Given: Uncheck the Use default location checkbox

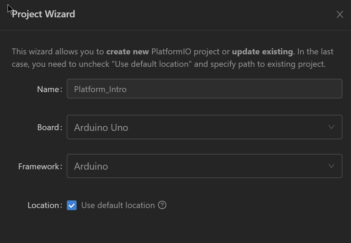Looking at the screenshot, I should [x=72, y=205].
